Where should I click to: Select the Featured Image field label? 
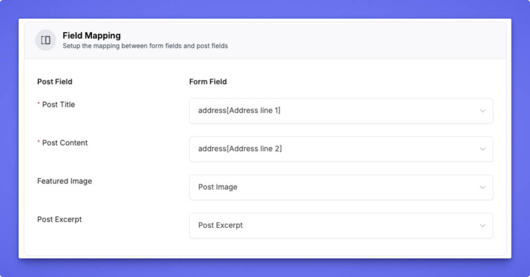pos(65,181)
